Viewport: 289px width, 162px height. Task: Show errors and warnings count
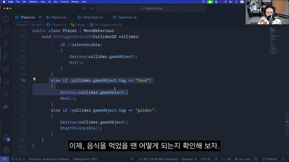[x=18, y=159]
